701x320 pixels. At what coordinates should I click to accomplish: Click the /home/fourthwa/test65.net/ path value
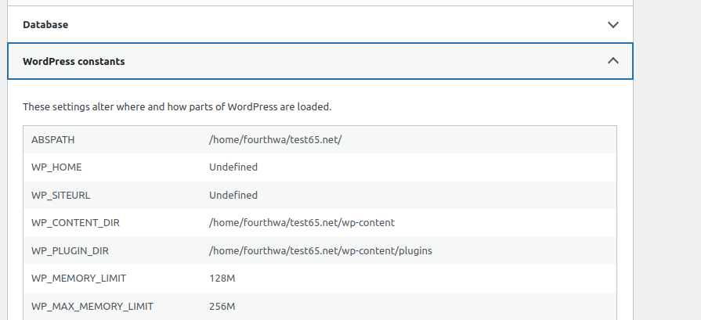276,139
